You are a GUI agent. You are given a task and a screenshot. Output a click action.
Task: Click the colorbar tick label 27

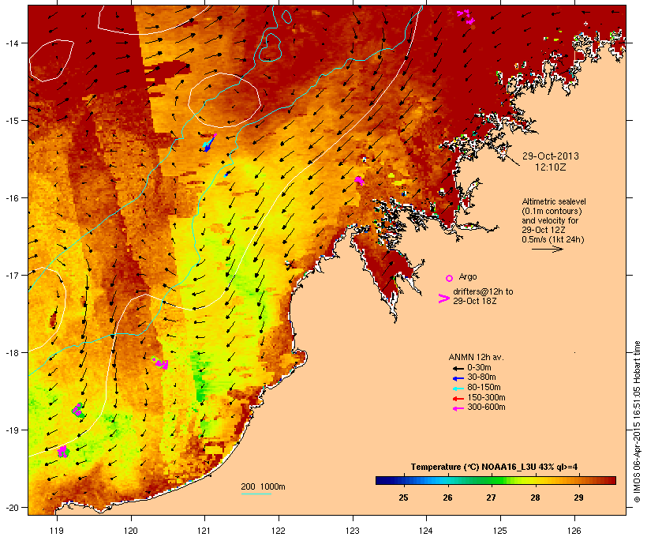click(x=491, y=498)
